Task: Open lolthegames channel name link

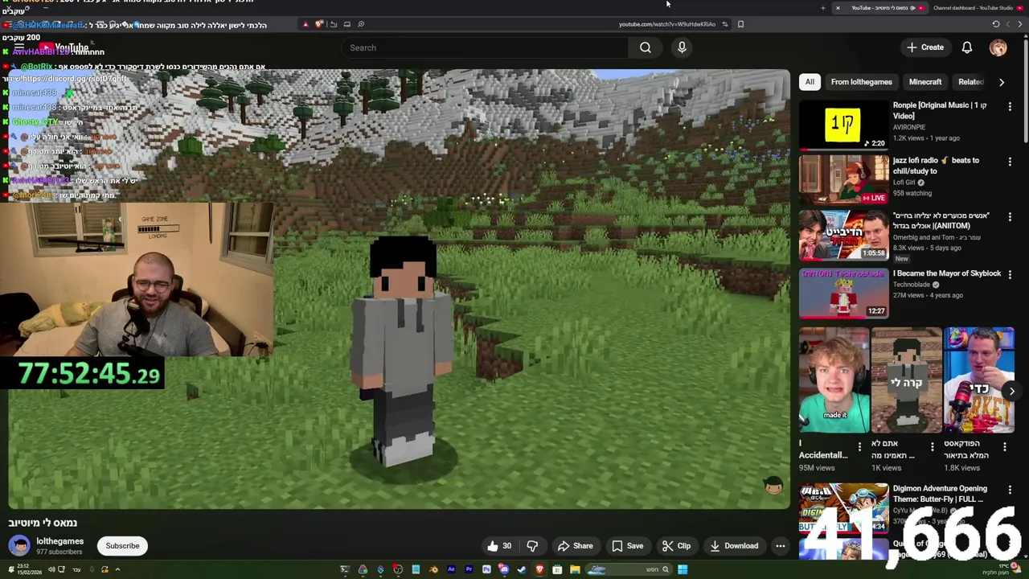Action: (x=59, y=541)
